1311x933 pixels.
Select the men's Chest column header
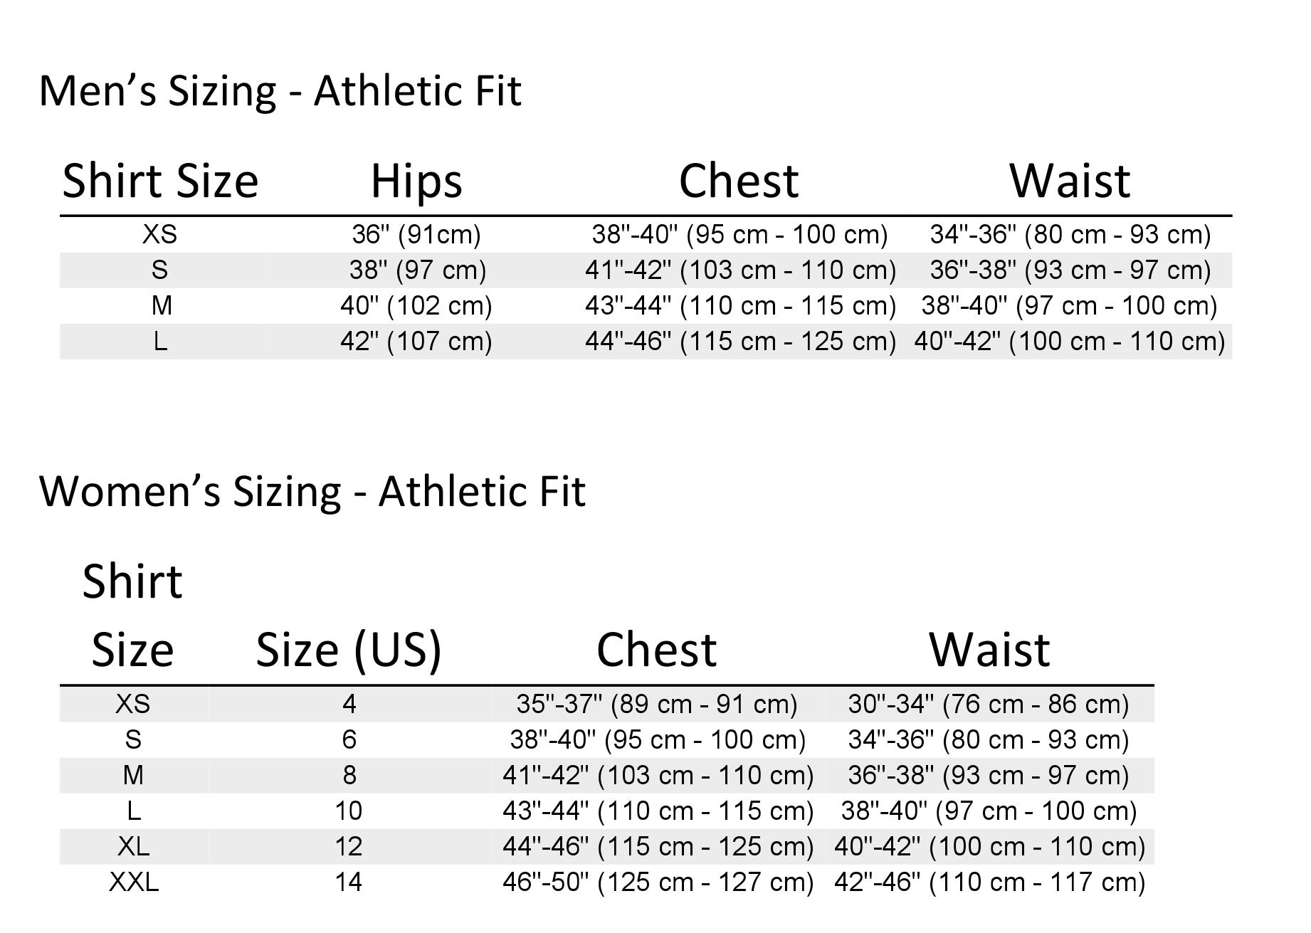[739, 181]
